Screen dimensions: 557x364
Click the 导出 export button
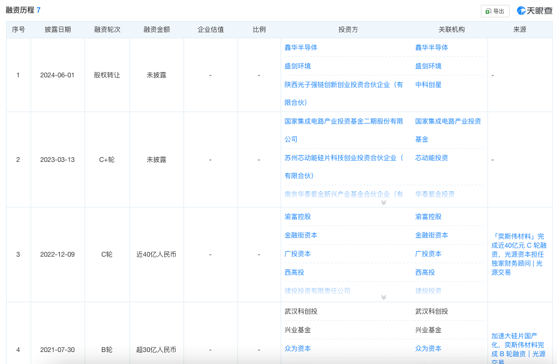(495, 11)
